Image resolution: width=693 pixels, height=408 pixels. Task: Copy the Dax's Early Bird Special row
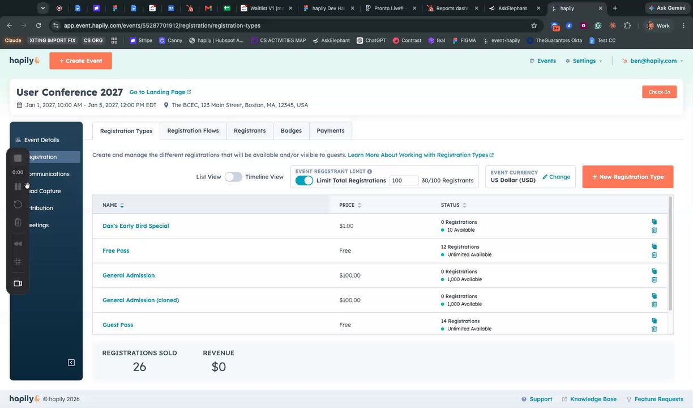coord(654,222)
